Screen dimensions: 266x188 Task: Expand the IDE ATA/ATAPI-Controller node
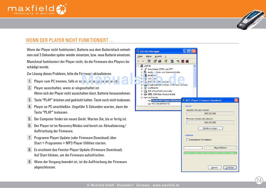pos(142,91)
